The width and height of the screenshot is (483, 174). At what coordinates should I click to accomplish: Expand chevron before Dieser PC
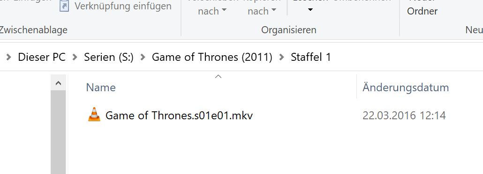pos(8,57)
